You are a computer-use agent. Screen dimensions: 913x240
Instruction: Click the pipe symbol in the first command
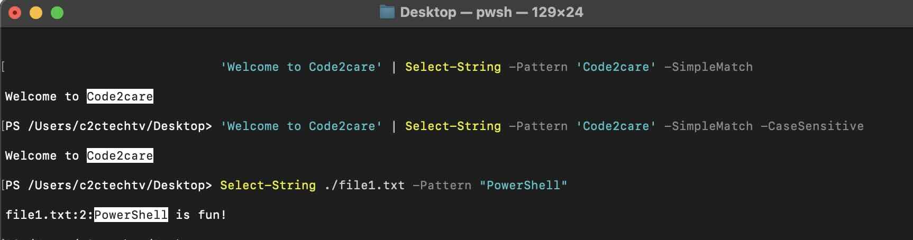(x=394, y=67)
